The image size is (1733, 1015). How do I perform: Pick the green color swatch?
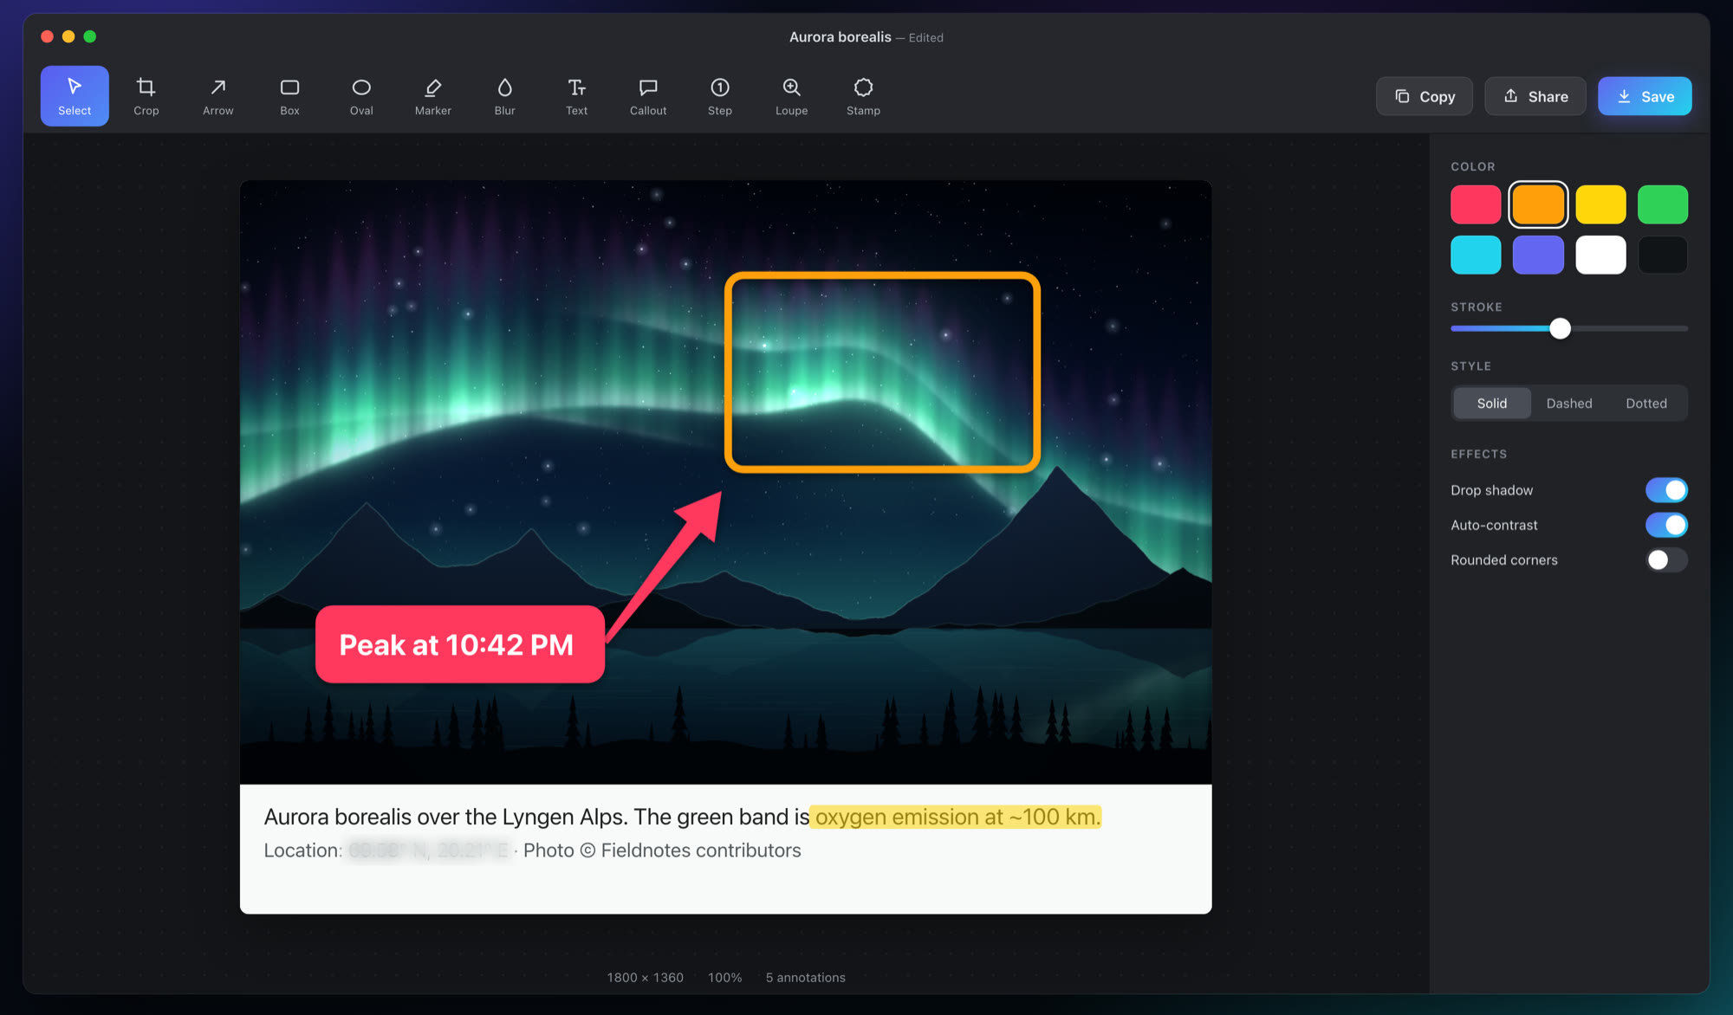click(1663, 204)
